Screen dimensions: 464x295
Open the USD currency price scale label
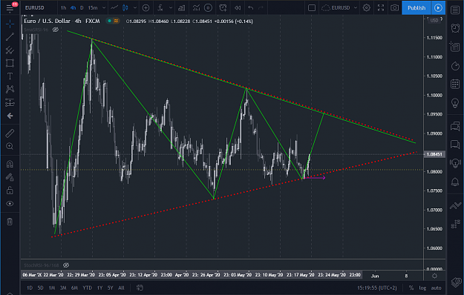(x=434, y=20)
